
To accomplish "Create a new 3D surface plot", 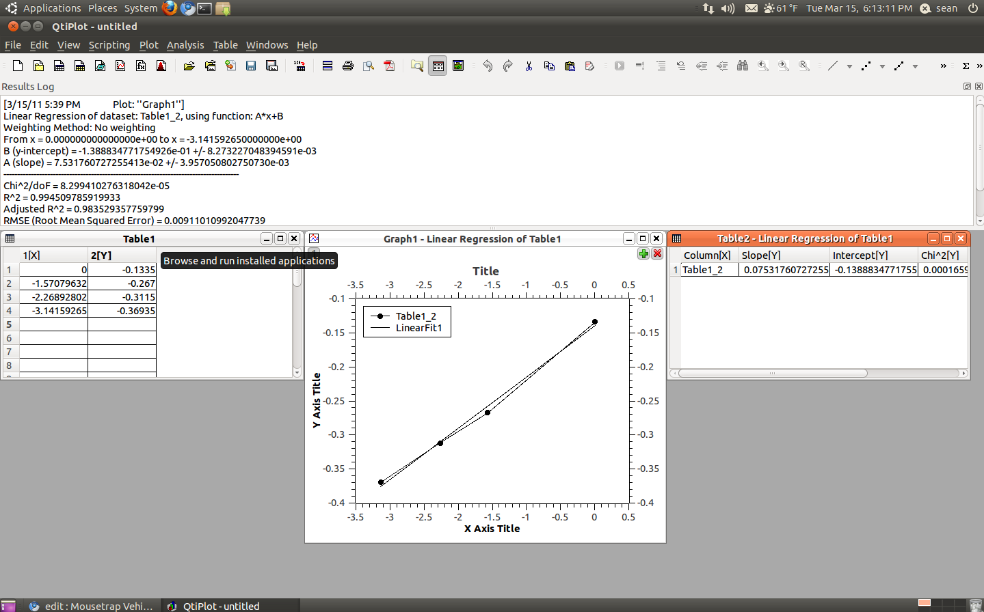I will click(161, 66).
